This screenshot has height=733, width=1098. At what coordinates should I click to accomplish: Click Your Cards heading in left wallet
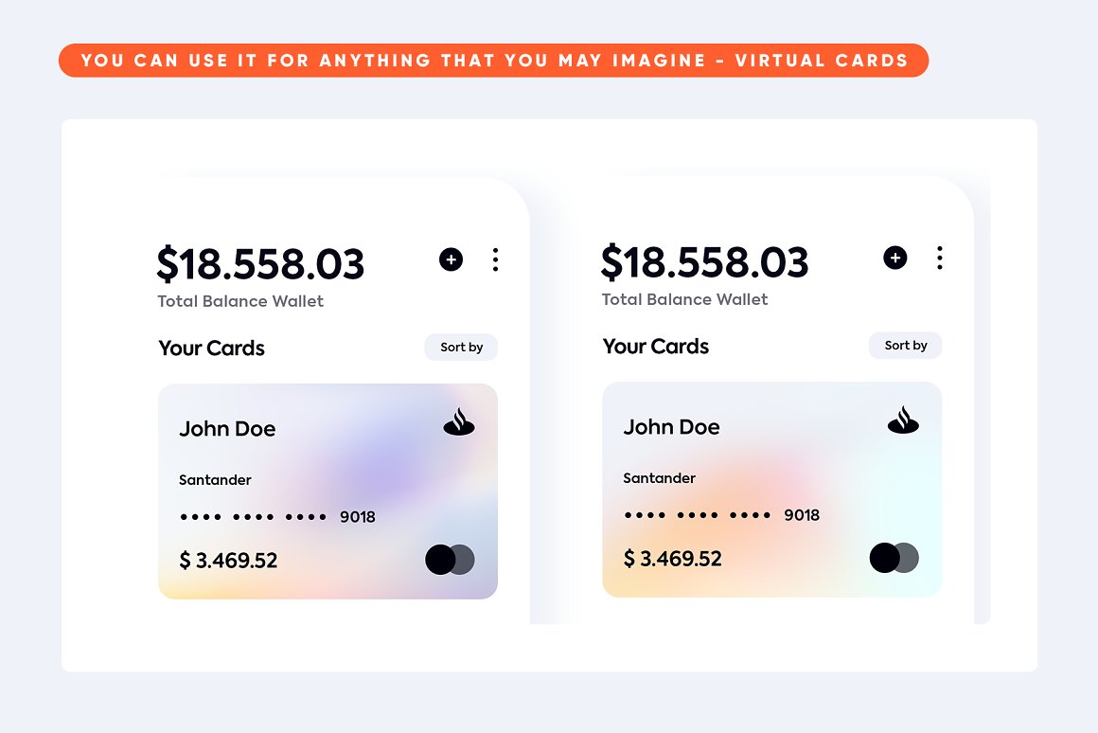(x=212, y=349)
